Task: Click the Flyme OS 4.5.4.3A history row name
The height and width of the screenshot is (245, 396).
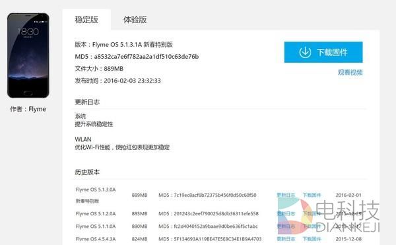Action: [x=96, y=239]
